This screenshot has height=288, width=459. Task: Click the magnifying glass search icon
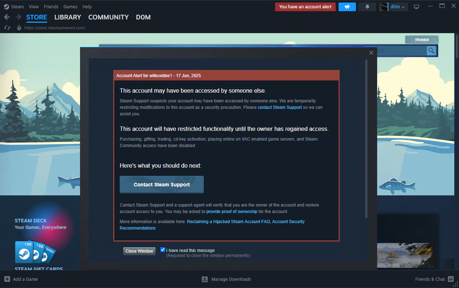pyautogui.click(x=431, y=51)
